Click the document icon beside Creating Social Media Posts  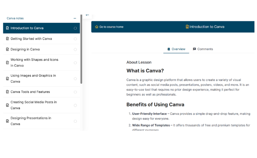pyautogui.click(x=7, y=105)
